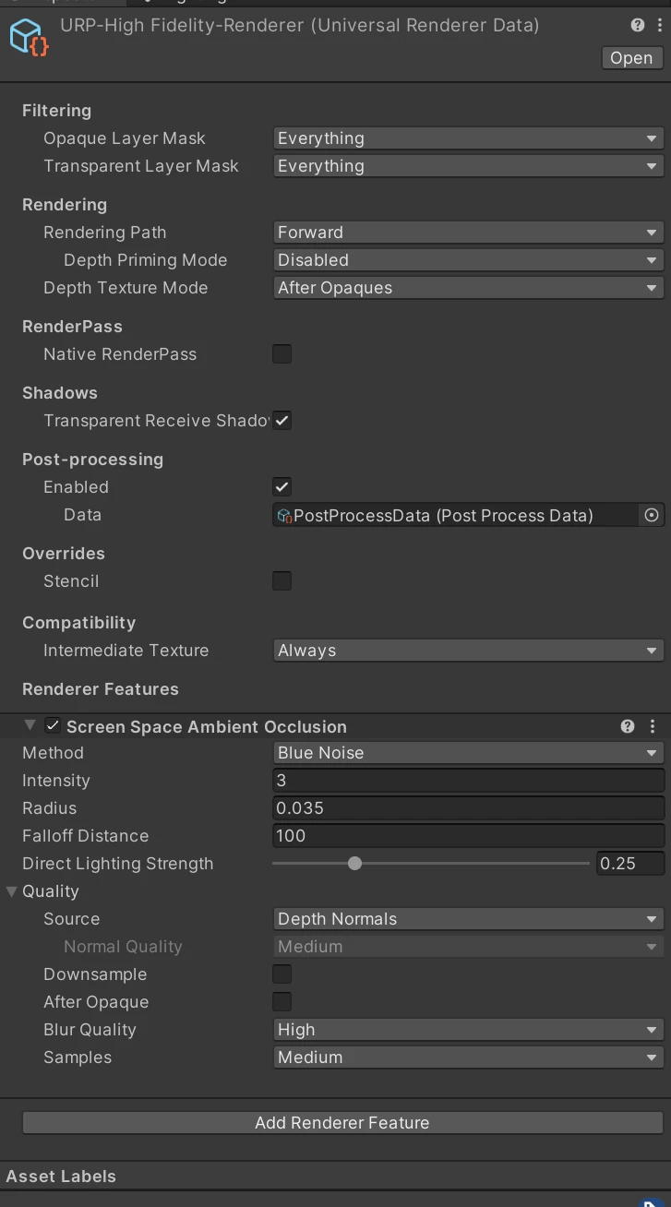The width and height of the screenshot is (671, 1207).
Task: Open the Depth Texture Mode dropdown
Action: pos(468,288)
